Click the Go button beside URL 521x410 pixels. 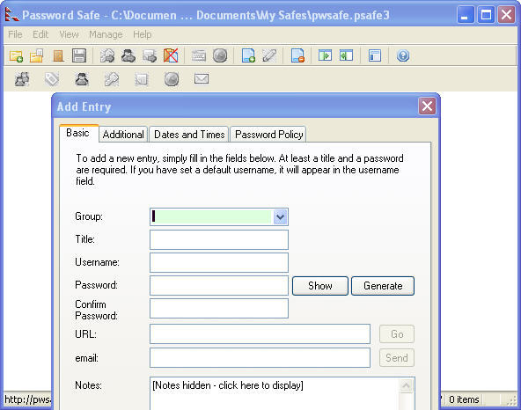point(397,334)
